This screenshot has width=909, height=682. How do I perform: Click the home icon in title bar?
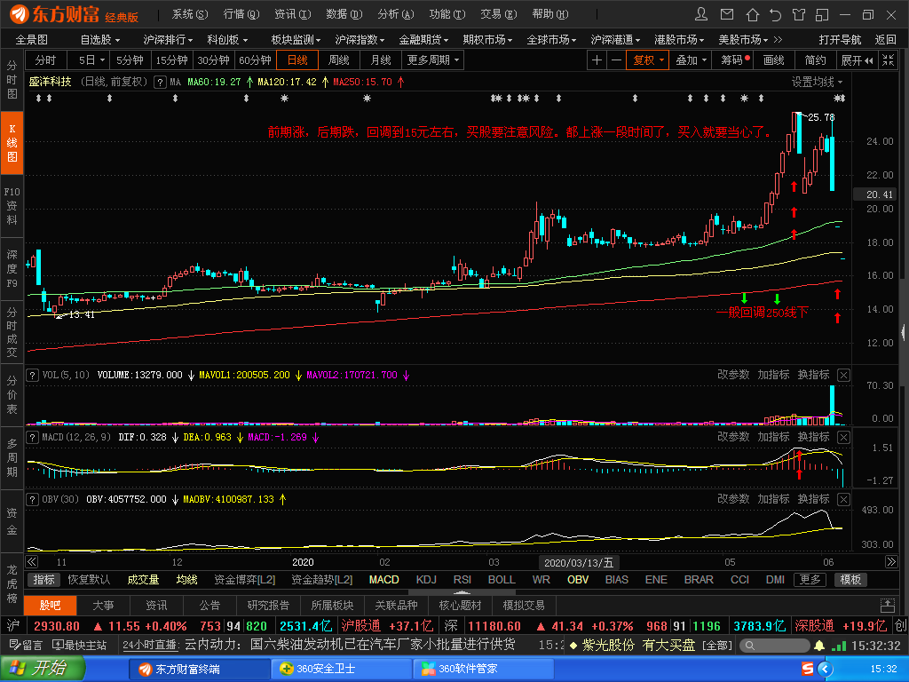coord(753,14)
